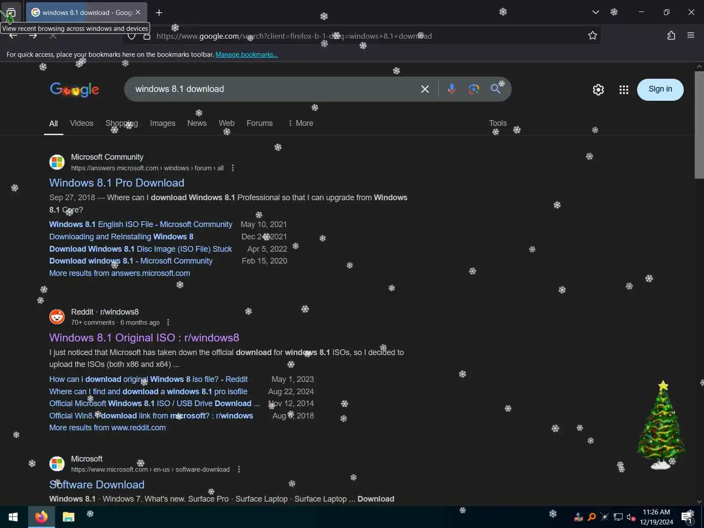The width and height of the screenshot is (704, 528).
Task: Select the All results tab
Action: coord(53,124)
